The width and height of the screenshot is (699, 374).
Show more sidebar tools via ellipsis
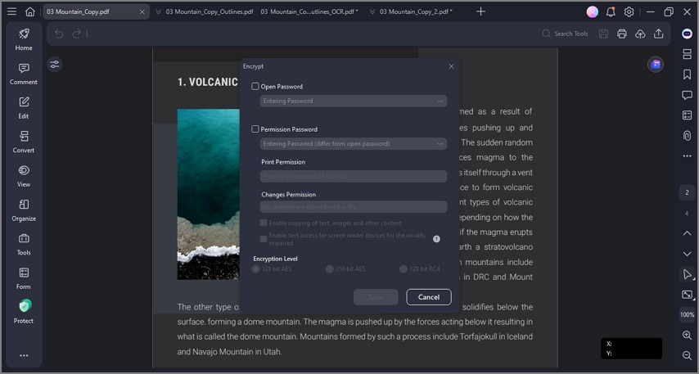[24, 355]
